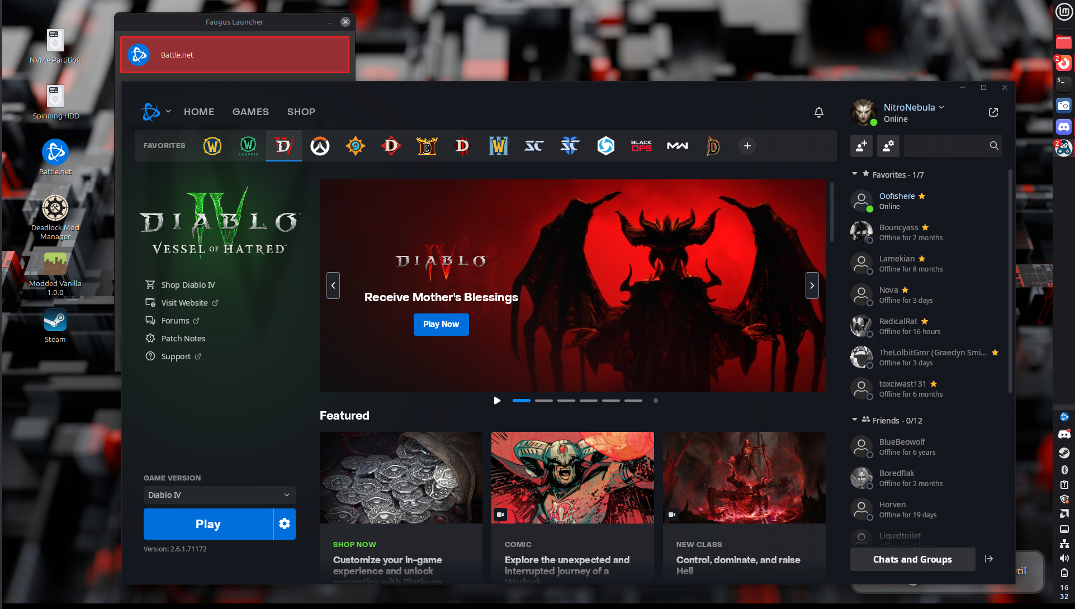Jump to the second carousel slide indicator
1075x609 pixels.
click(543, 401)
